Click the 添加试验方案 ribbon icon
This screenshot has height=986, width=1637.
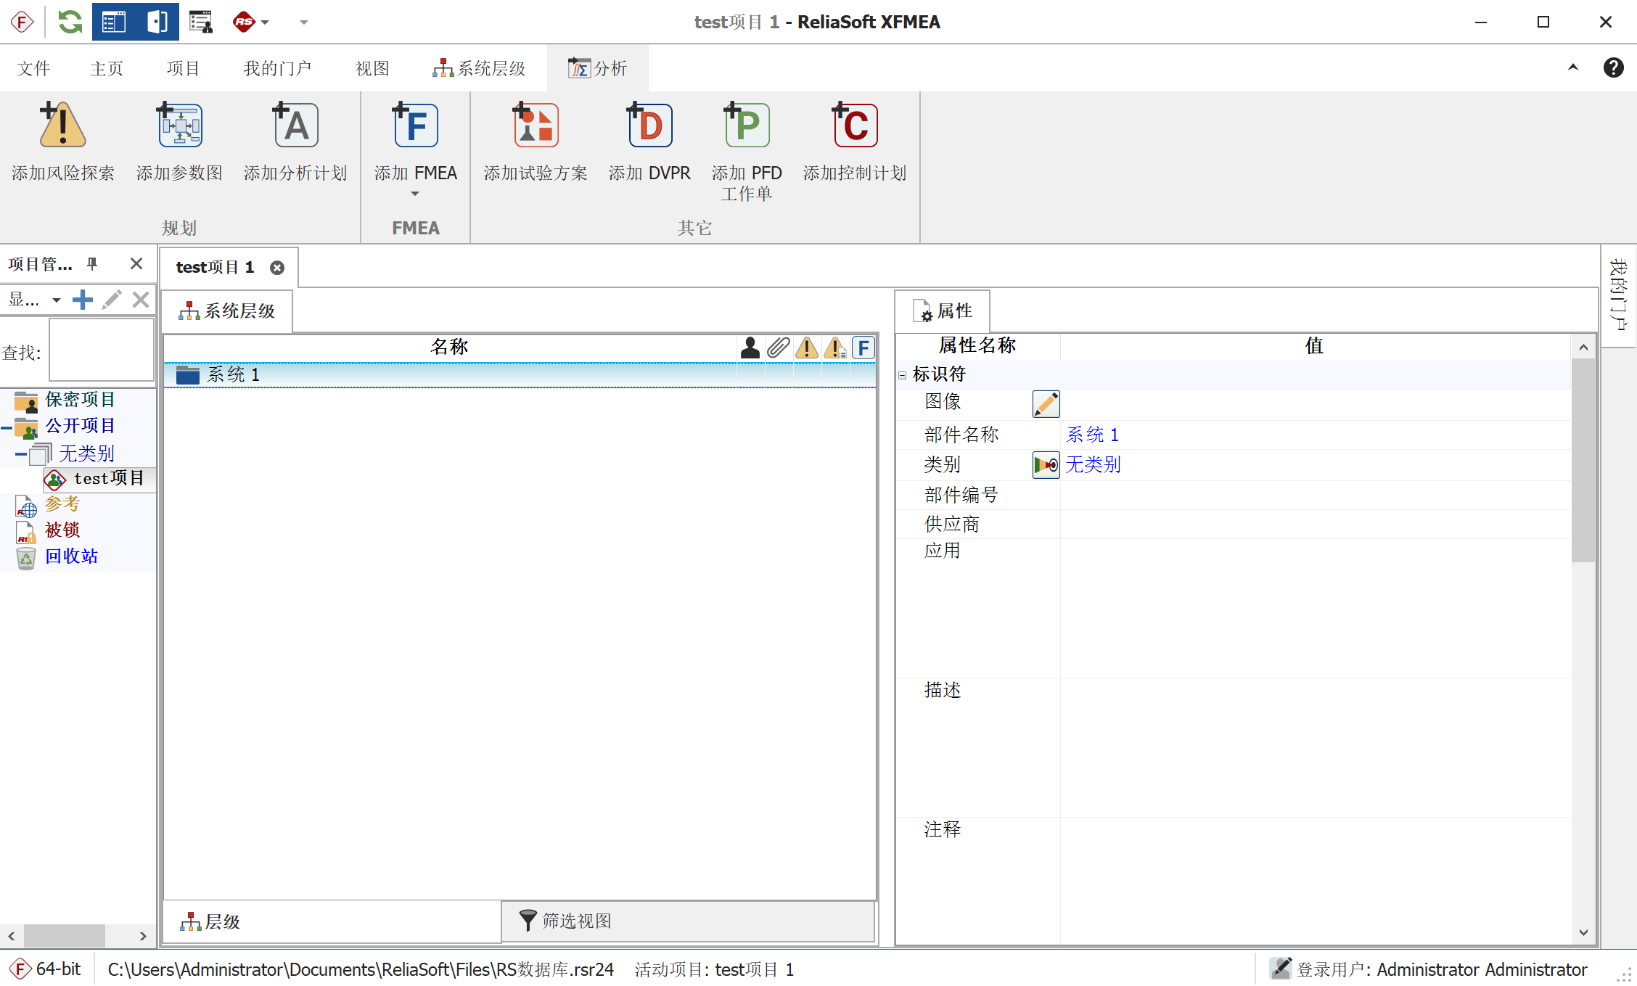point(536,126)
